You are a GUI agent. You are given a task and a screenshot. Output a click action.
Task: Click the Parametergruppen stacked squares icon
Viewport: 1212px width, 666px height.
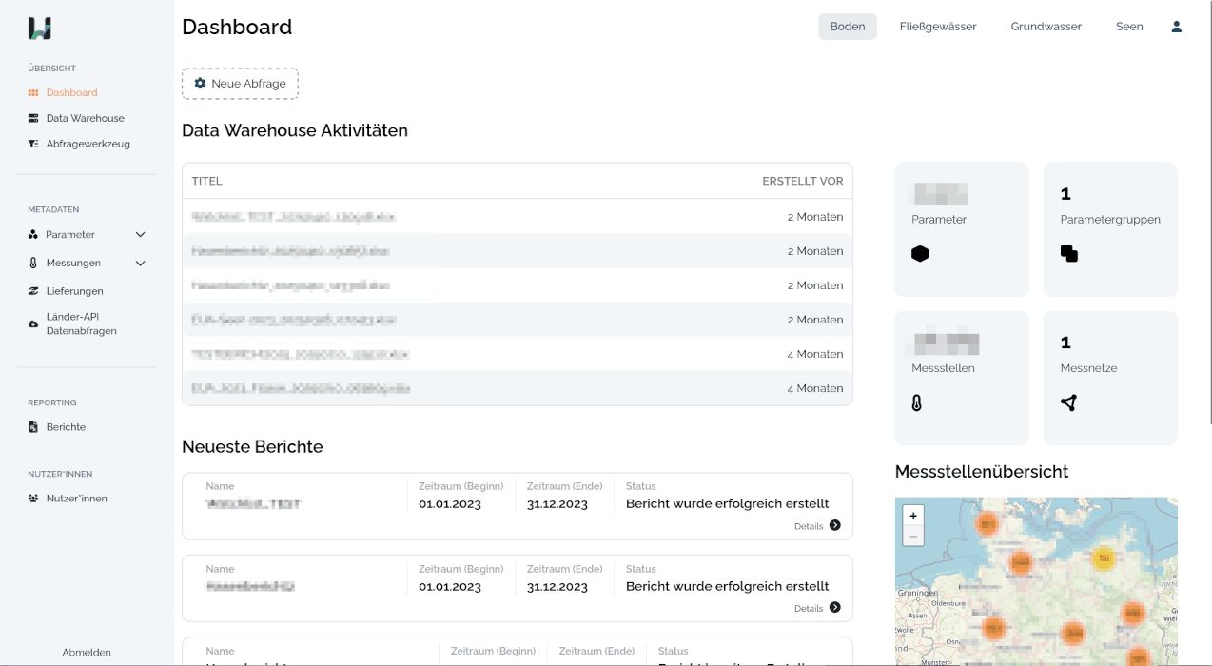[1069, 254]
